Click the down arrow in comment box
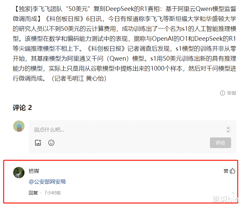Image resolution: width=243 pixels, height=208 pixels. pyautogui.click(x=228, y=131)
